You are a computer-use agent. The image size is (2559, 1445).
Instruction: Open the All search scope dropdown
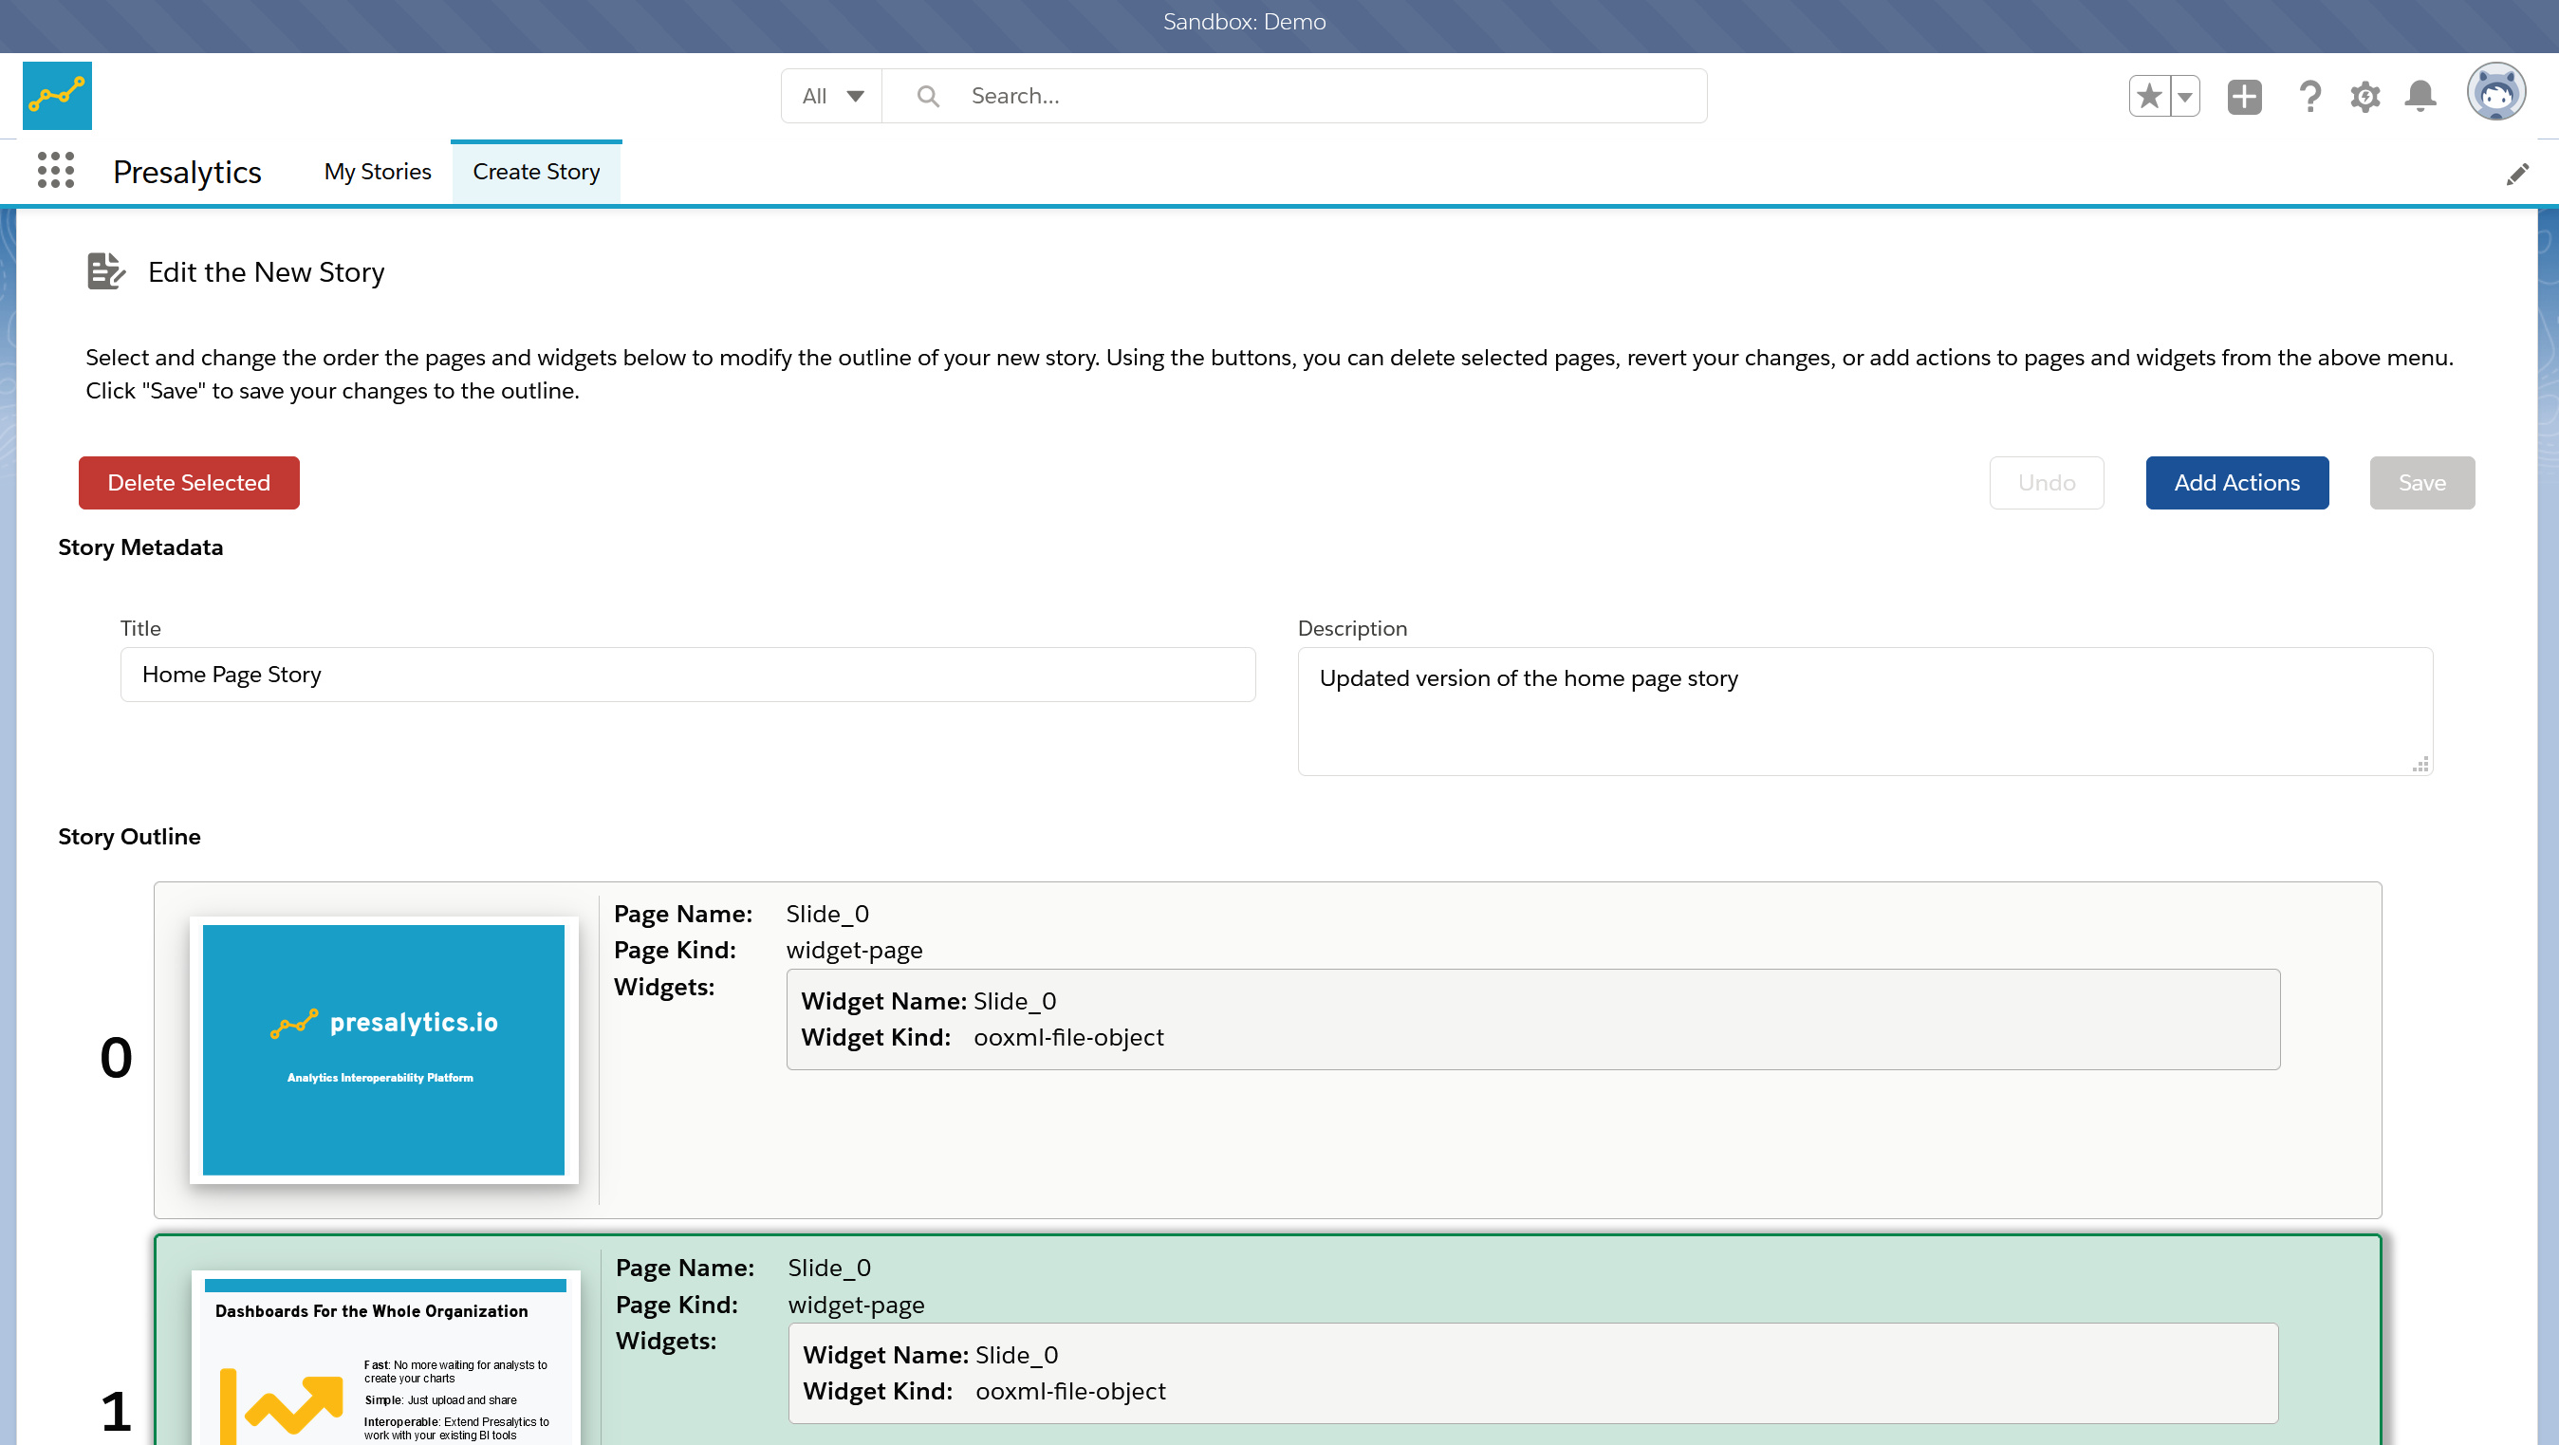coord(832,97)
